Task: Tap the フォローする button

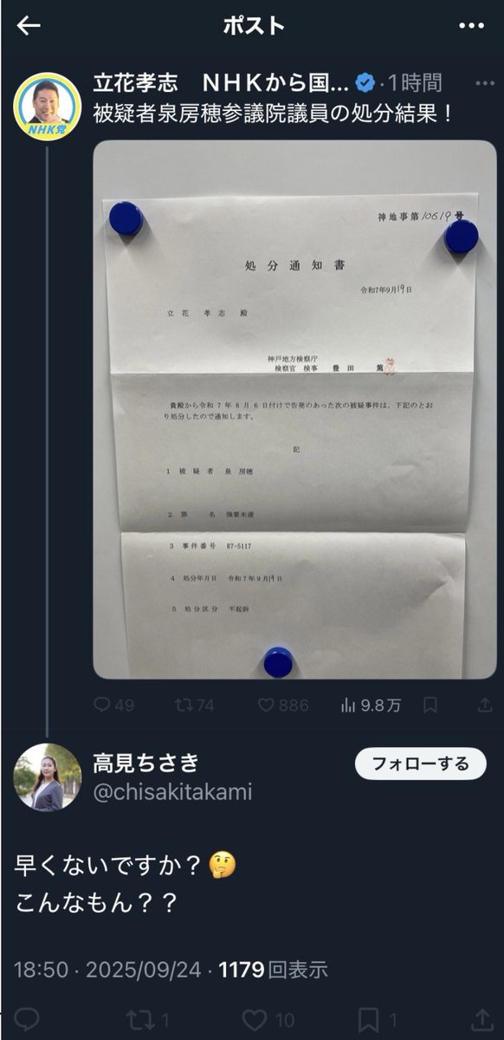Action: (420, 764)
